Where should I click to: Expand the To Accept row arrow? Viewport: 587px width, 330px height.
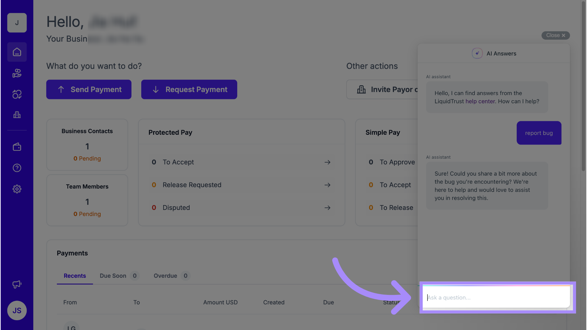click(327, 162)
